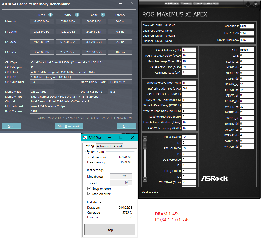This screenshot has height=238, width=261.
Task: Click the Memory Latency value 36.0 ns
Action: coord(120,21)
